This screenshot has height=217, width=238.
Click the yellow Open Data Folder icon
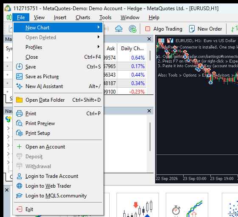[19, 100]
